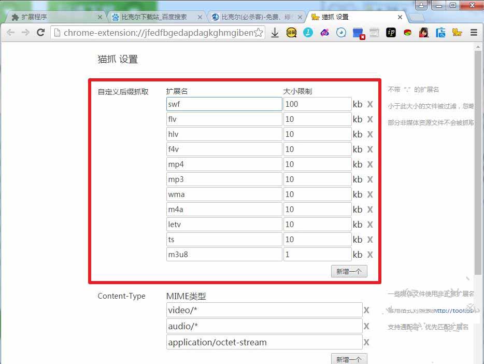
Task: Open the yellow cat (猫抓) extension icon
Action: (x=457, y=33)
